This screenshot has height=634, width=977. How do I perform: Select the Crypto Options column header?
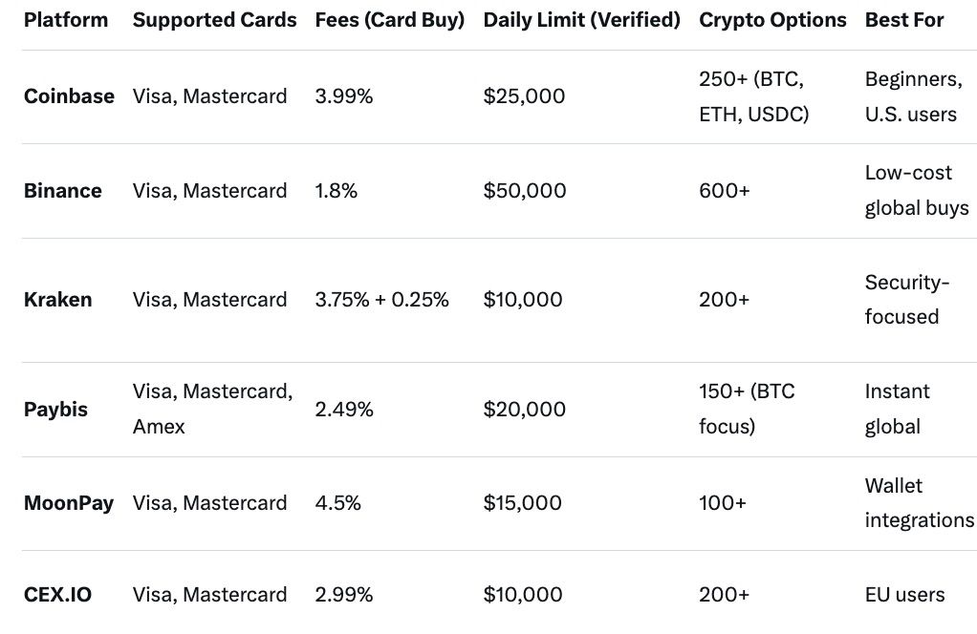[772, 20]
